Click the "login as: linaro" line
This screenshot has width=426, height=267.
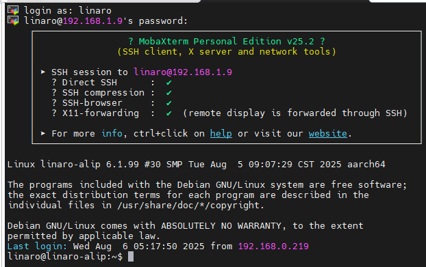68,10
